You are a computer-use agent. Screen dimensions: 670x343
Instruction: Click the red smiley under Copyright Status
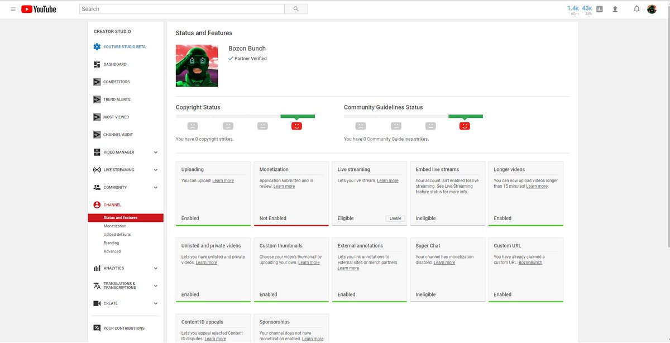click(296, 126)
